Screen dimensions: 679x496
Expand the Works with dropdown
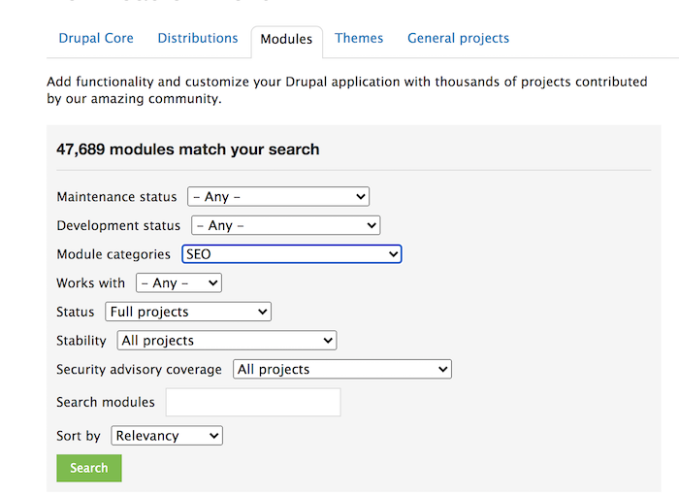point(178,282)
